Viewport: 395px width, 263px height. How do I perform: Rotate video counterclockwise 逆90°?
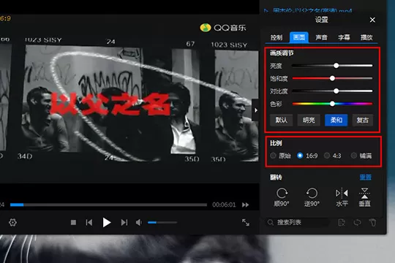pos(312,197)
